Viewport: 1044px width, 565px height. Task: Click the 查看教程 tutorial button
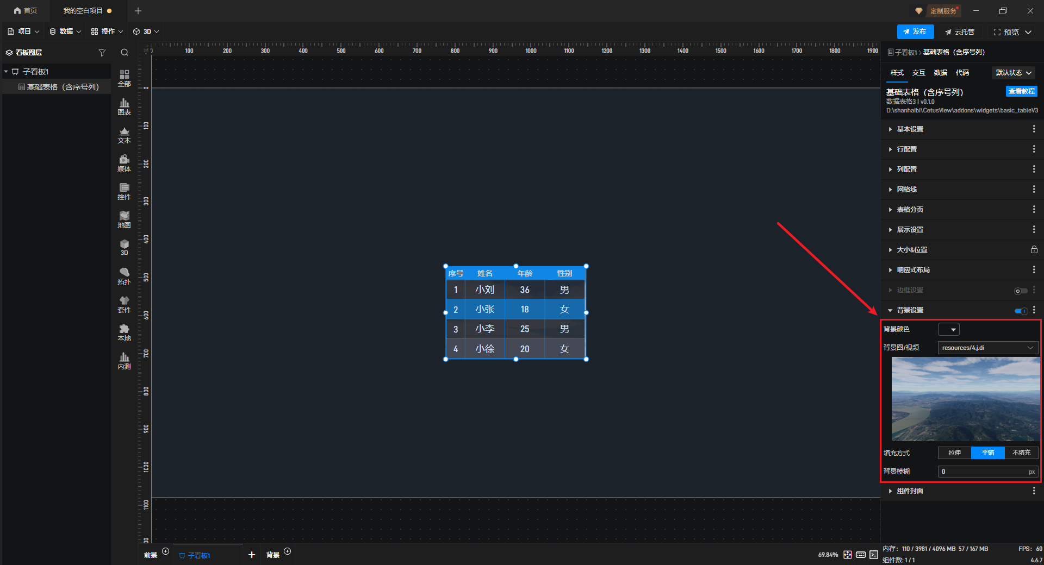[x=1021, y=91]
